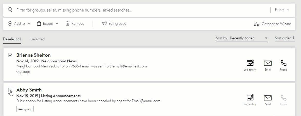Open Abby Smith's contact name
This screenshot has width=301, height=116.
click(29, 90)
